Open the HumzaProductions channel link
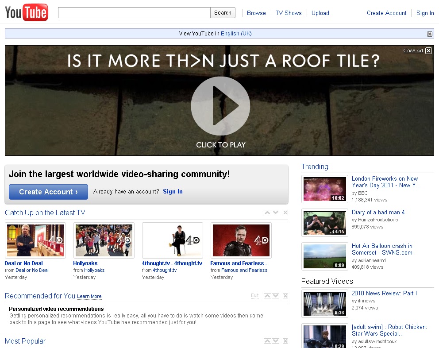This screenshot has width=439, height=348. pos(378,220)
